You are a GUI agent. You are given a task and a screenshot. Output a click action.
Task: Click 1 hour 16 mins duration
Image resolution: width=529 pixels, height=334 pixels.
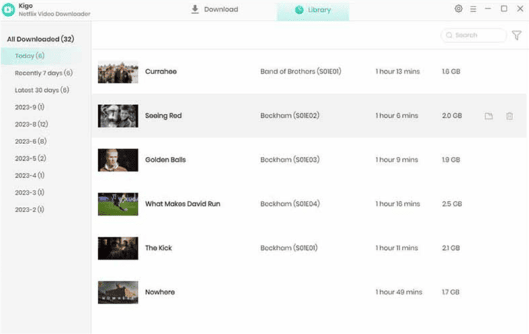click(398, 204)
